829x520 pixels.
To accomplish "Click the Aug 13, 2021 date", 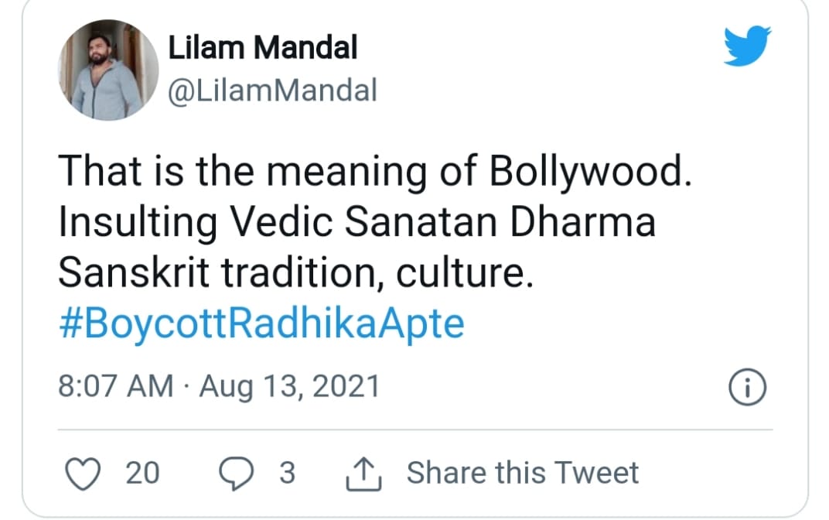I will click(289, 386).
